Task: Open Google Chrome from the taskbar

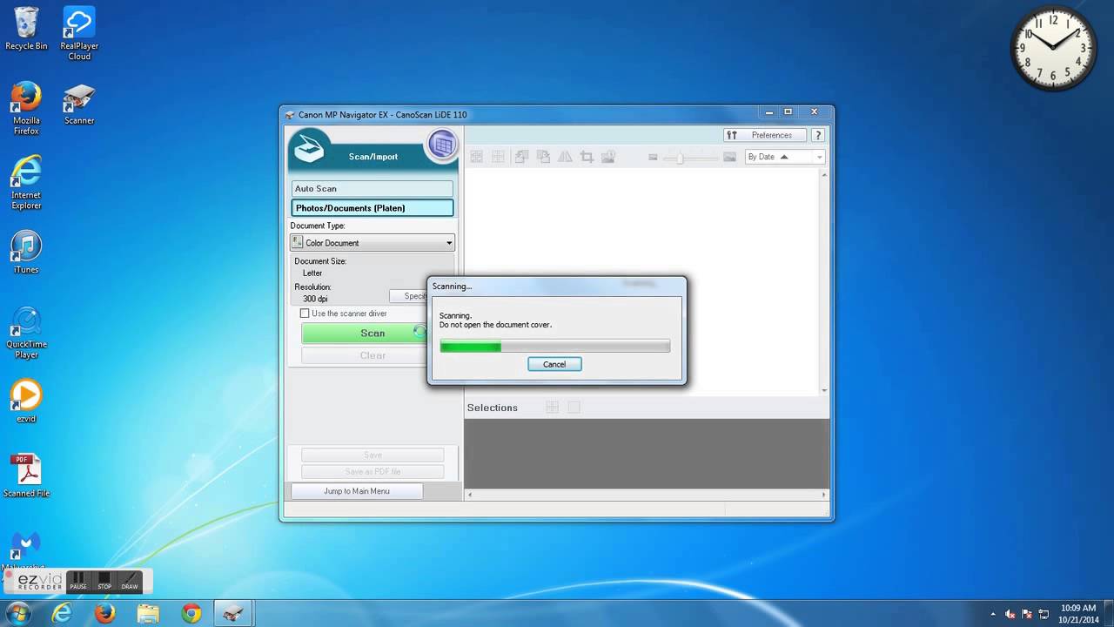Action: 191,613
